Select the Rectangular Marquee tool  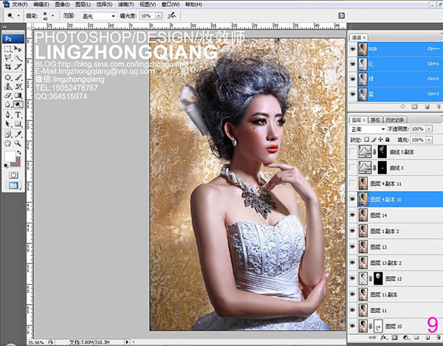[8, 49]
